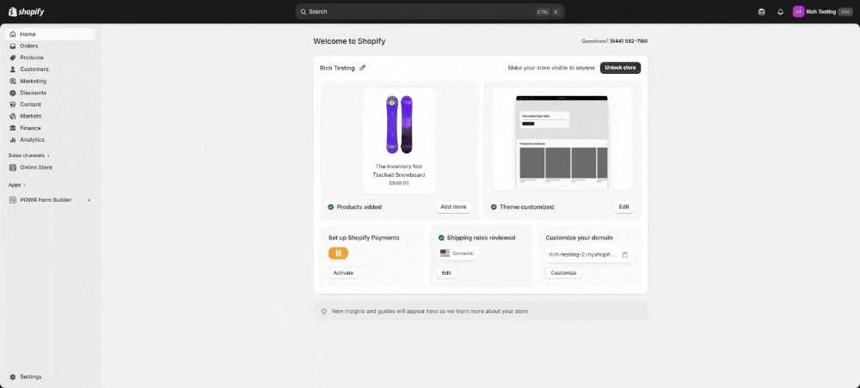Viewport: 860px width, 388px height.
Task: Edit store name with the pencil icon
Action: click(363, 68)
